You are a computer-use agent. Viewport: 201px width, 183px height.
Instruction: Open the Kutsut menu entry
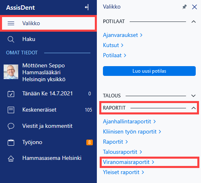[113, 45]
